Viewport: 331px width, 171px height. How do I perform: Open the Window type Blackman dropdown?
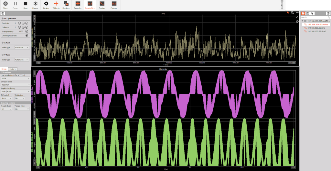(16, 85)
